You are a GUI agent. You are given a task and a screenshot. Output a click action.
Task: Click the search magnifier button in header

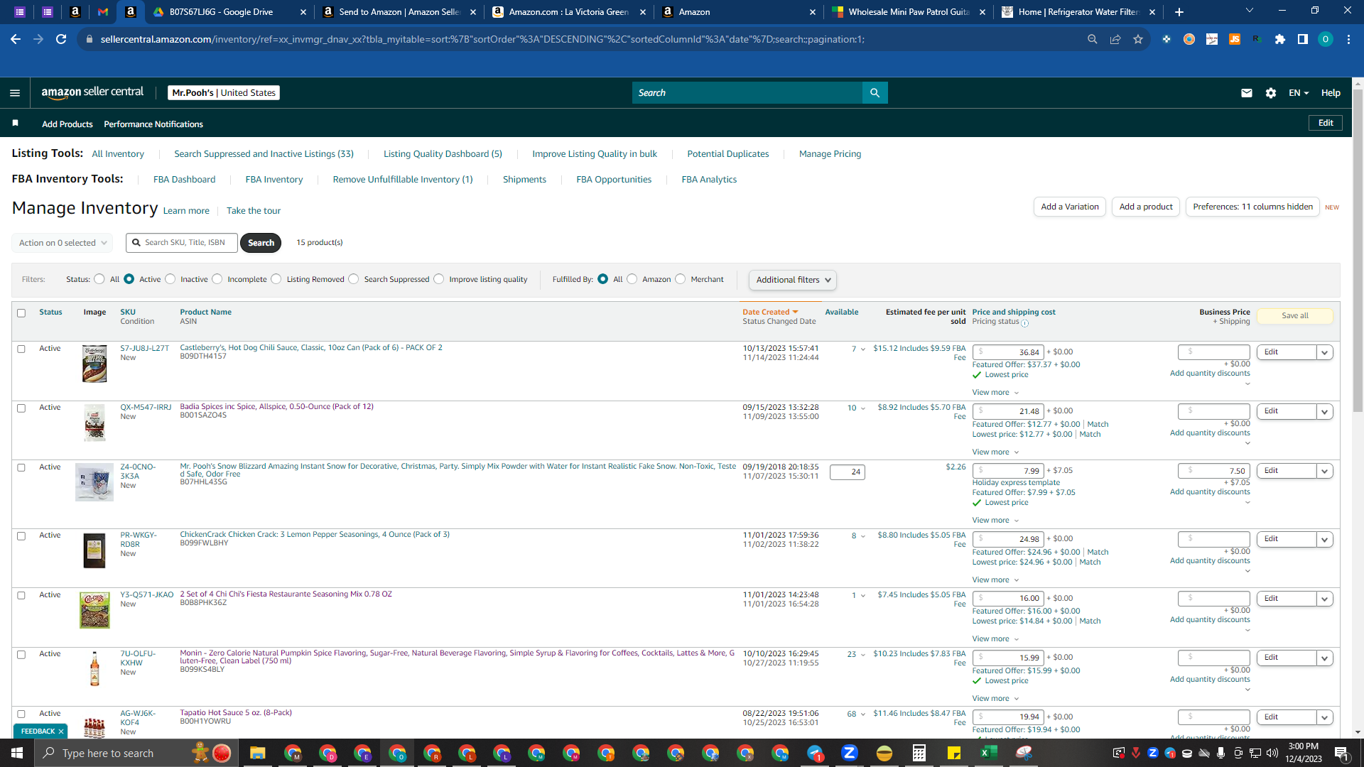pyautogui.click(x=875, y=93)
